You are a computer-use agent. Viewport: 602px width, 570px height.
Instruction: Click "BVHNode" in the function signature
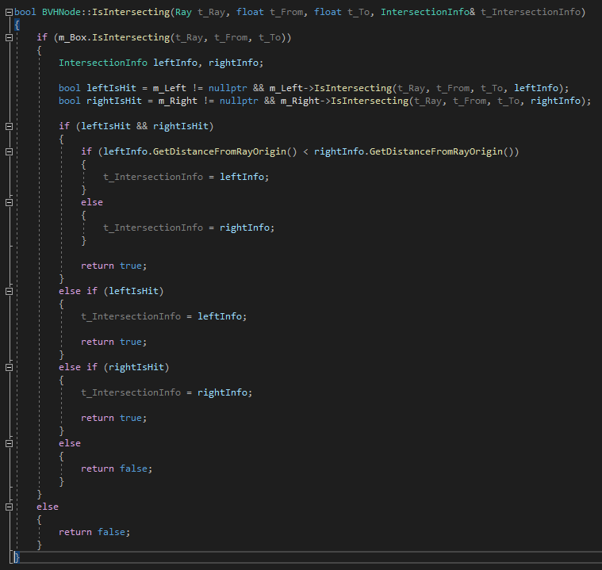pyautogui.click(x=61, y=12)
